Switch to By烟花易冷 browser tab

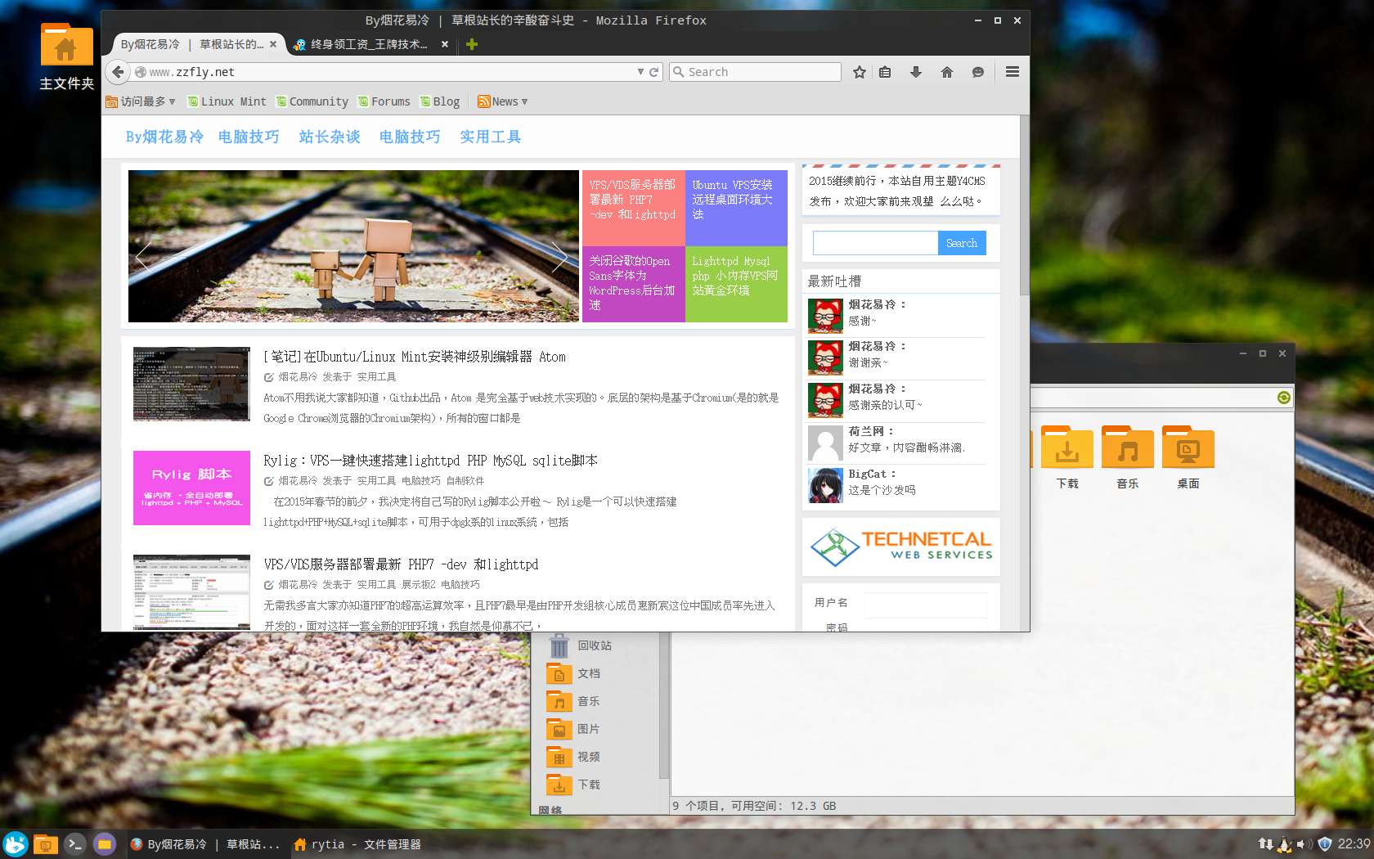191,44
